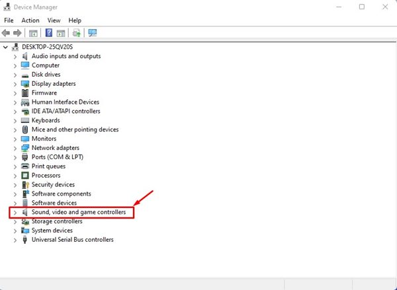This screenshot has width=397, height=290.
Task: Click the Universal Serial Bus controllers icon
Action: coord(25,240)
